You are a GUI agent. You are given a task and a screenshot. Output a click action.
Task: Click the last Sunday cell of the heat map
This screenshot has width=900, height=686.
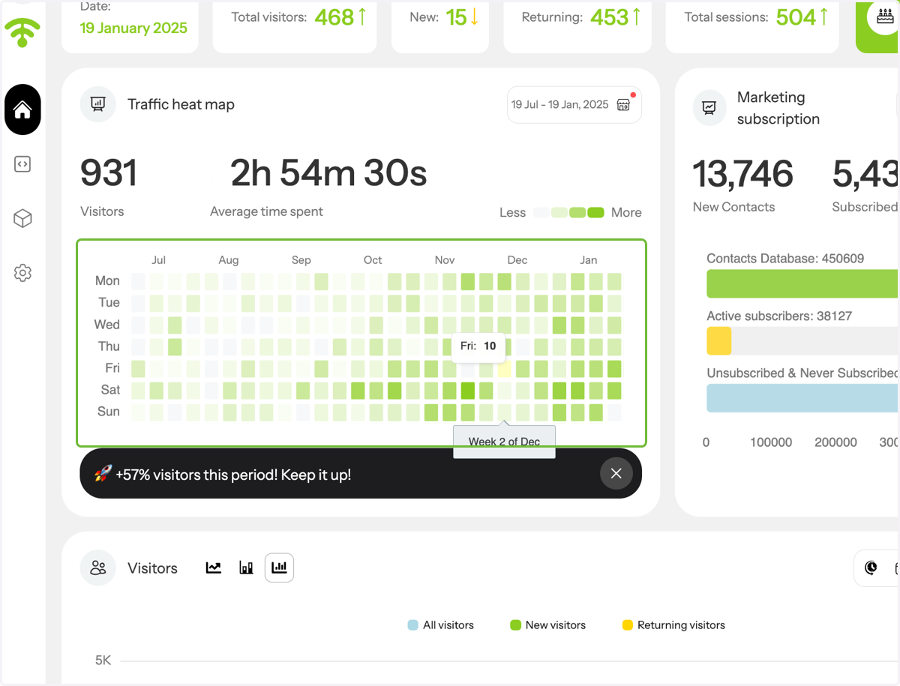coord(614,412)
